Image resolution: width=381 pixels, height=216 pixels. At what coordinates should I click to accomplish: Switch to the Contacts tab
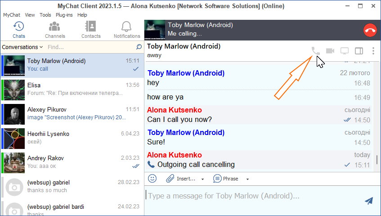pyautogui.click(x=91, y=30)
